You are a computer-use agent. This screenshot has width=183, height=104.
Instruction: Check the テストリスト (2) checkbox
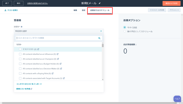[20, 49]
